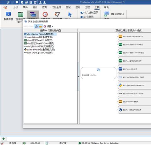The width and height of the screenshot is (151, 145).
Task: Click the open project folder title bar icon
Action: point(26,2)
